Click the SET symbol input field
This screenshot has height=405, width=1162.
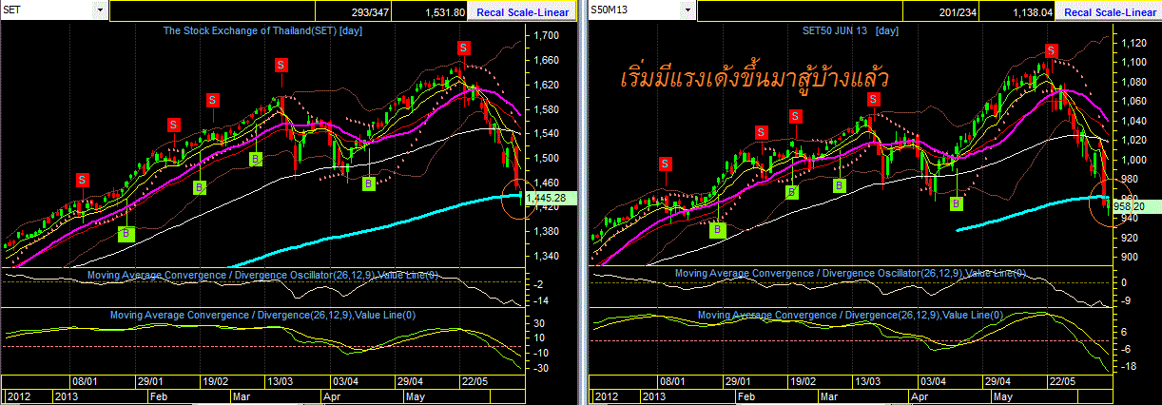(x=48, y=10)
